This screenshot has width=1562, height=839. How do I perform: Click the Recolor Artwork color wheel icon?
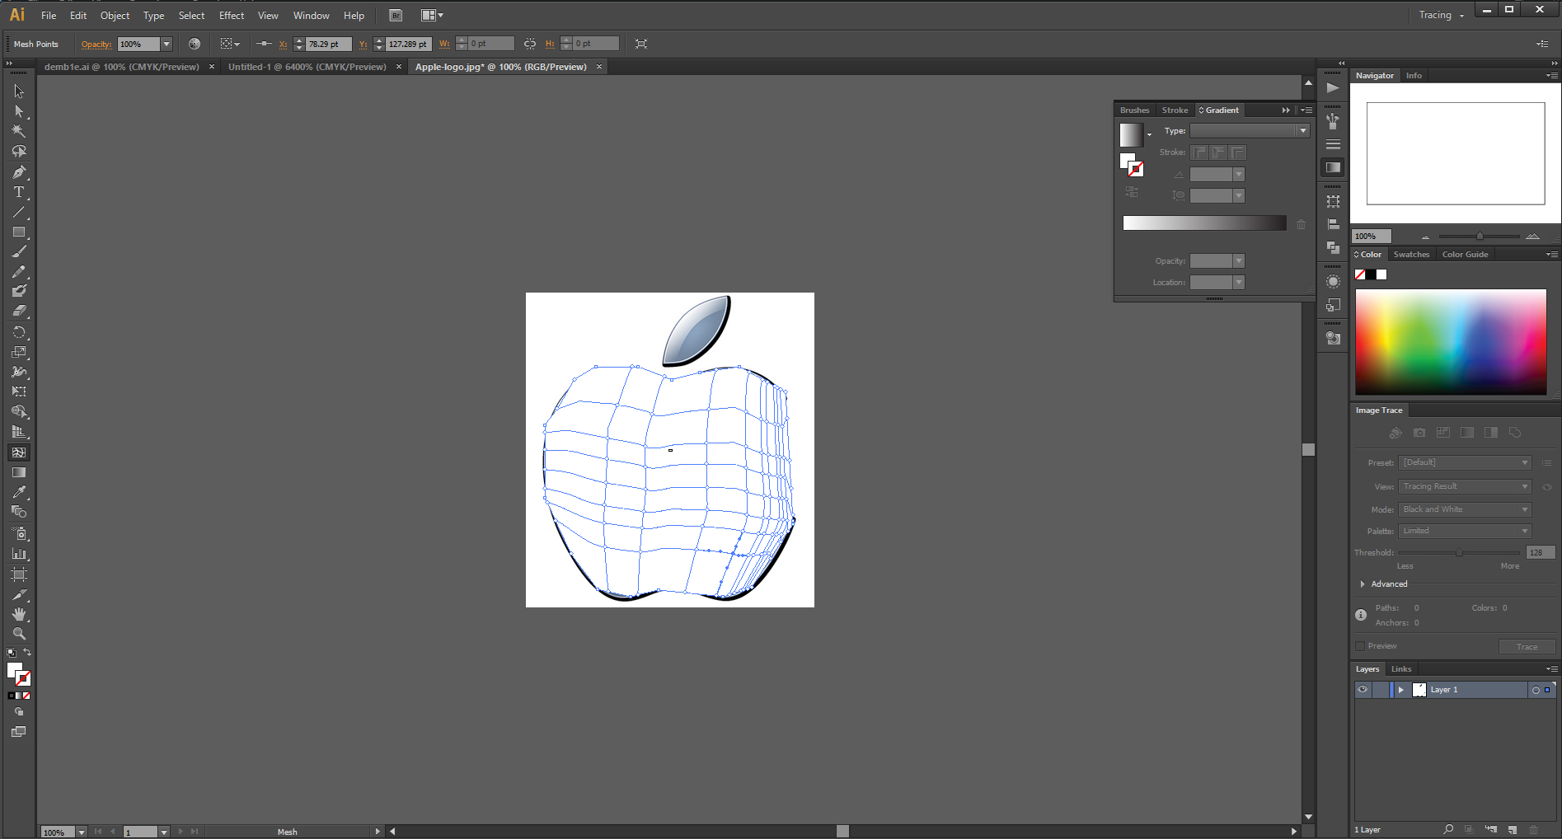[195, 44]
